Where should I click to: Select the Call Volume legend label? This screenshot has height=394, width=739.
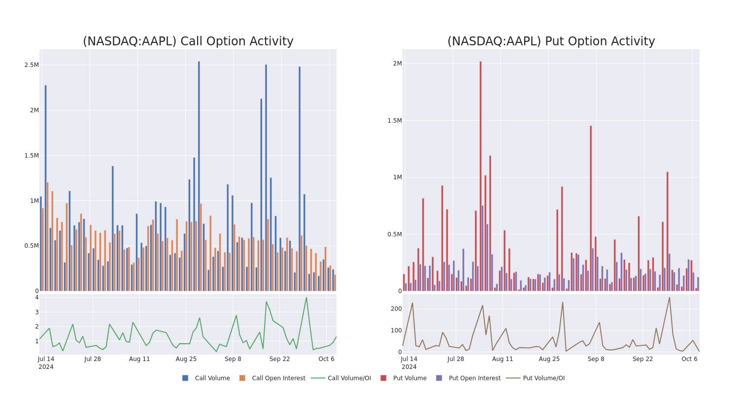212,378
